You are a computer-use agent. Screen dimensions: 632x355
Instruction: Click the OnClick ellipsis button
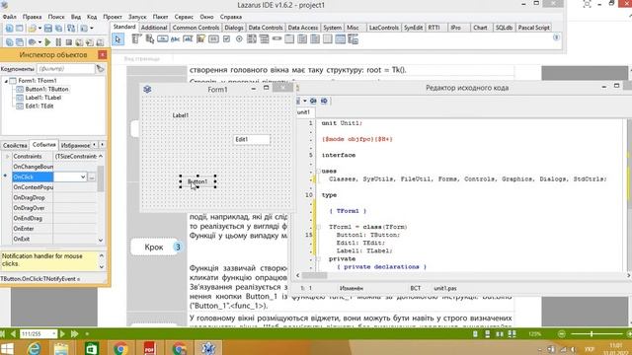click(x=92, y=177)
